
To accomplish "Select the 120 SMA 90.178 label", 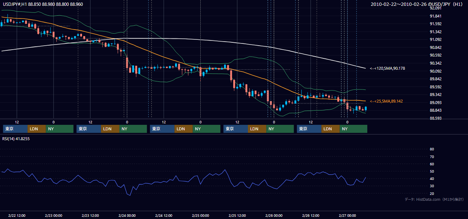I will 387,68.
